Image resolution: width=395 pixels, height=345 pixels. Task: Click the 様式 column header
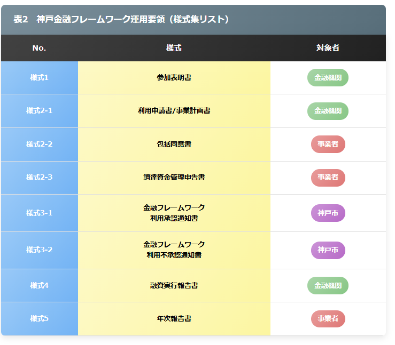(x=174, y=48)
